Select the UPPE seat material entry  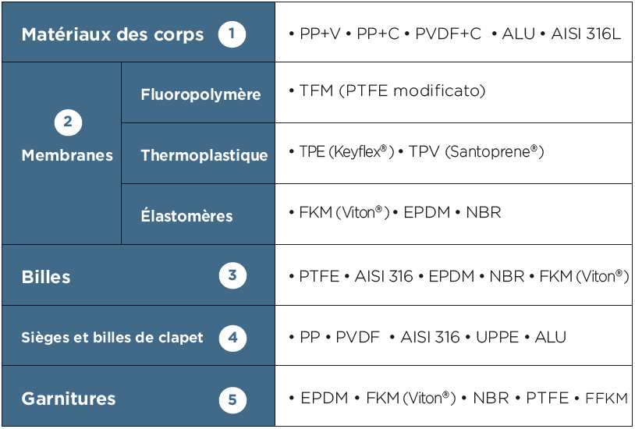point(497,337)
